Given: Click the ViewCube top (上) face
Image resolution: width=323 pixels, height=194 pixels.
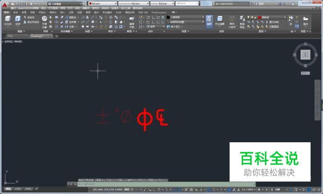Looking at the screenshot, I should [305, 55].
